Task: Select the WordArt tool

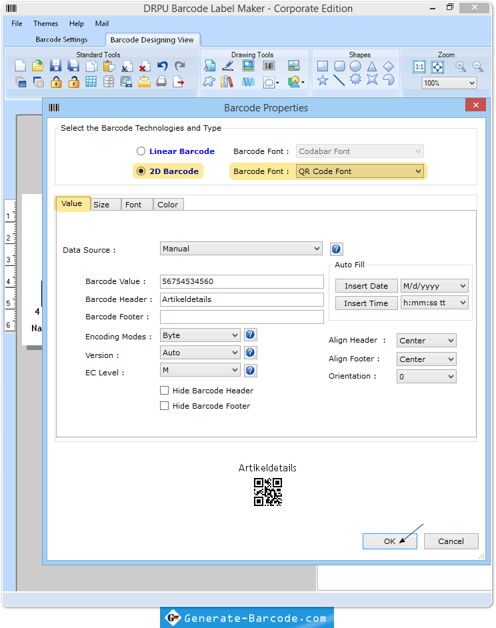Action: point(248,82)
